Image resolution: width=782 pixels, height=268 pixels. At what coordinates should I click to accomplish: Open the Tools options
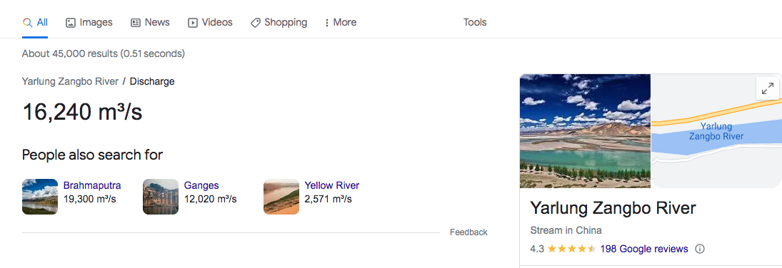475,22
